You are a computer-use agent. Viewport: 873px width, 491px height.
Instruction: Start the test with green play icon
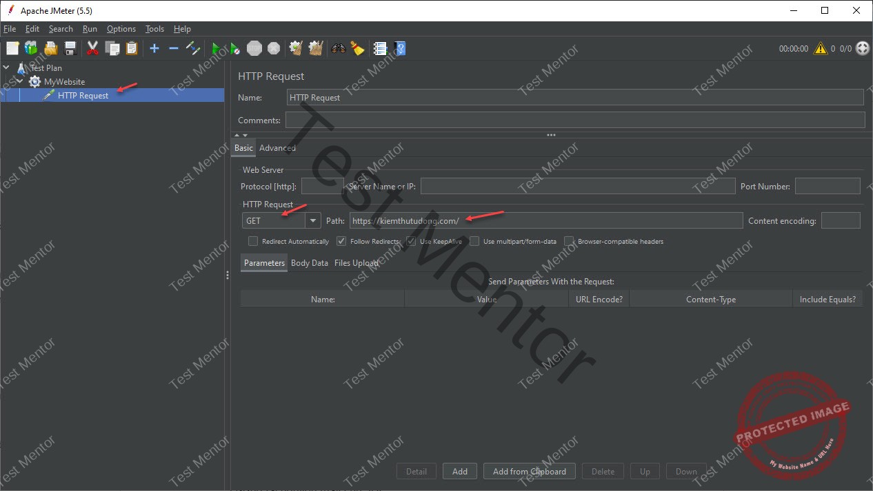[216, 48]
